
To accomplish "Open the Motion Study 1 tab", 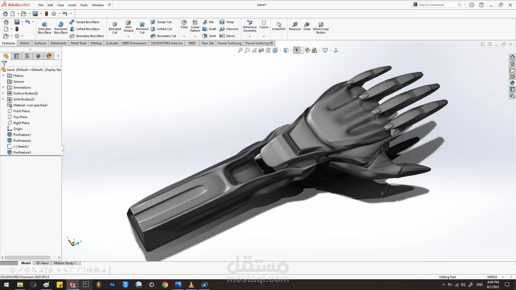I will tap(65, 263).
